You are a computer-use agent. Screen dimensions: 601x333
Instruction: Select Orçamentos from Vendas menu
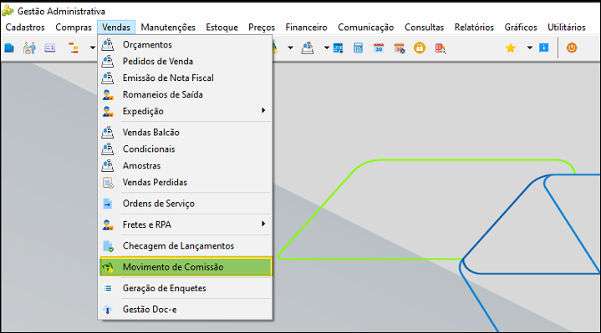(186, 45)
